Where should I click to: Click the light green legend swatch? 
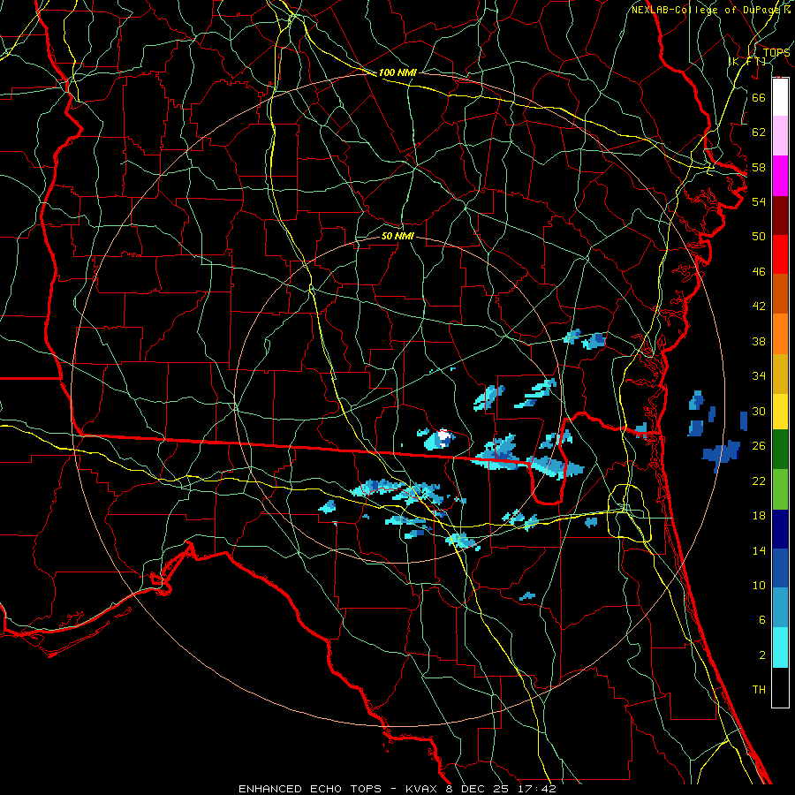[x=780, y=489]
